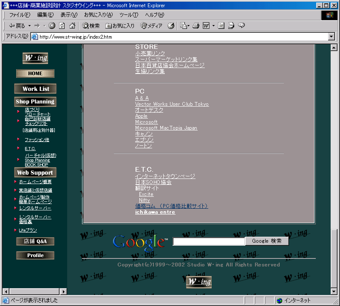The image size is (340, 306).
Task: Click the キヤノン link
Action: click(x=144, y=134)
